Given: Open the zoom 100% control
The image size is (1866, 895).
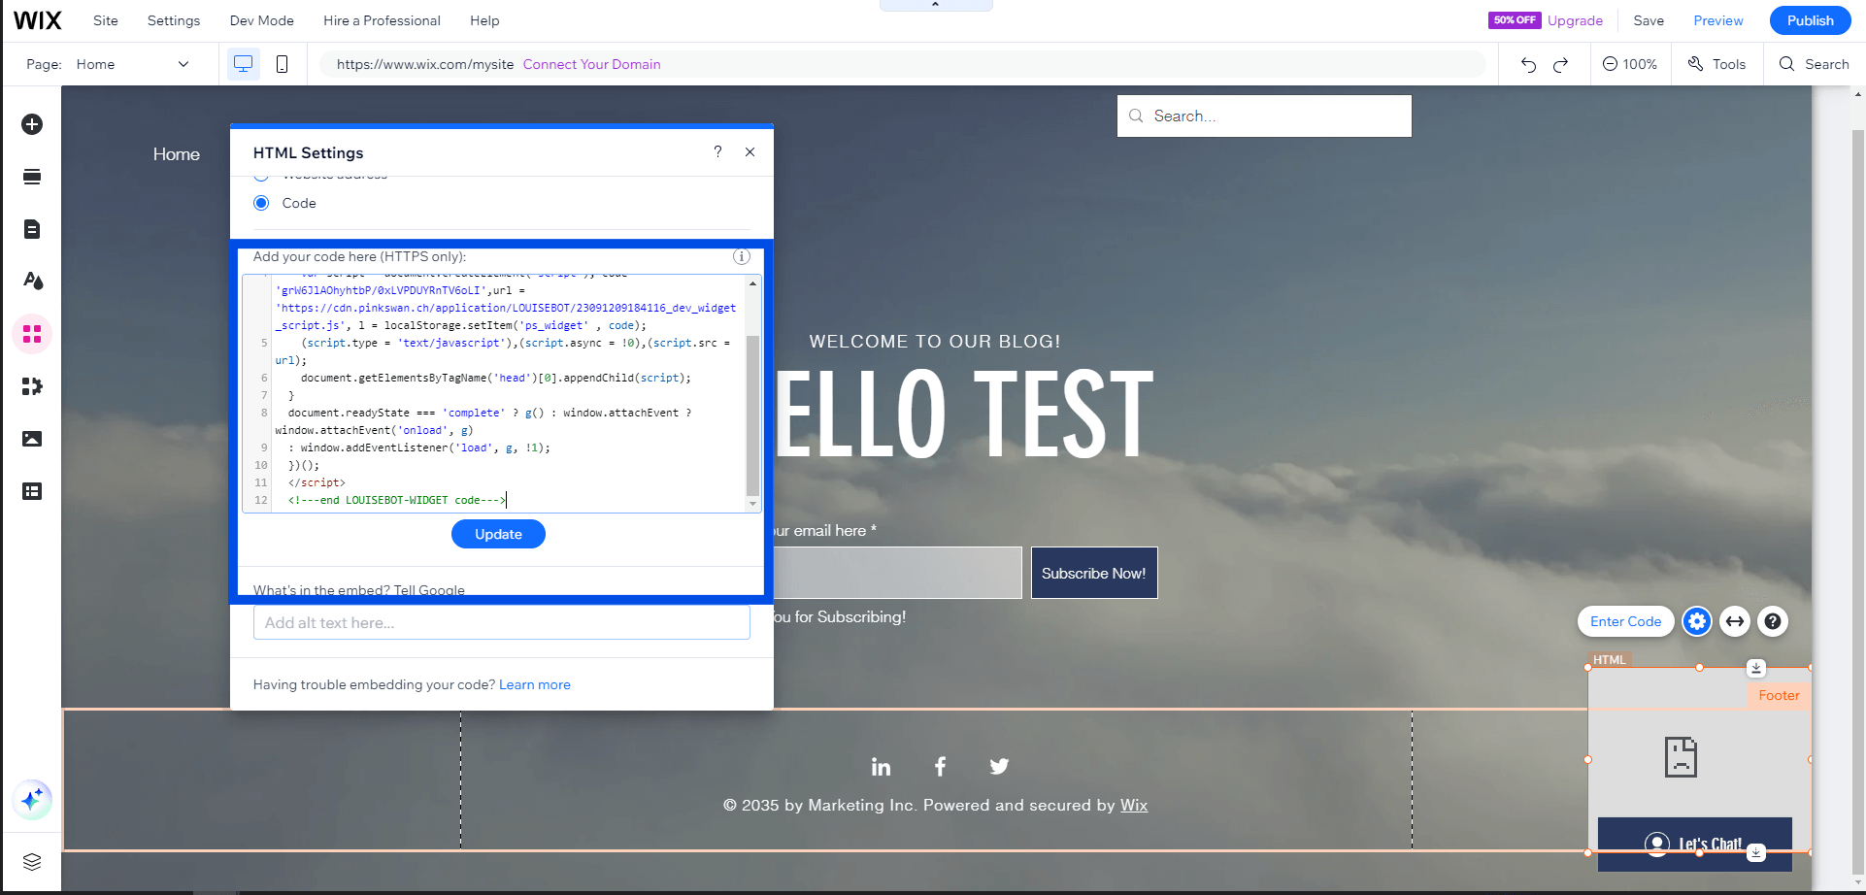Looking at the screenshot, I should pyautogui.click(x=1630, y=64).
